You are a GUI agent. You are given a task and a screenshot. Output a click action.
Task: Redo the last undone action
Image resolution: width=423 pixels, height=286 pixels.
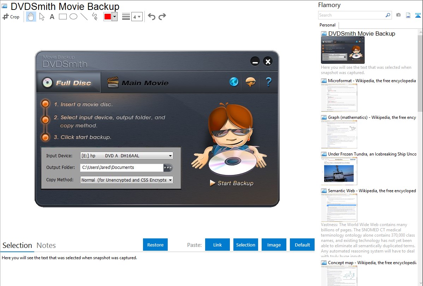162,17
